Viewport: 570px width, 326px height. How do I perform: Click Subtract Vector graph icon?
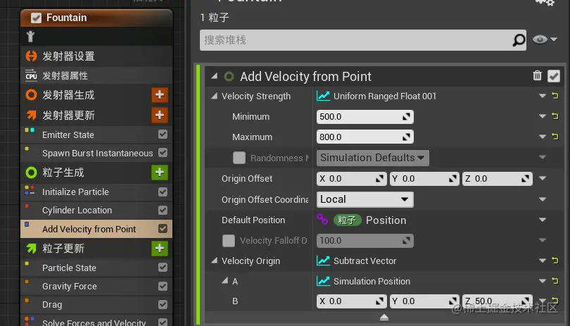click(x=323, y=261)
